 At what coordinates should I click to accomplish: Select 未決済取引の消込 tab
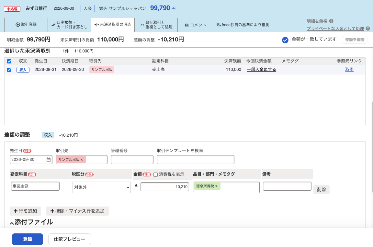point(113,25)
